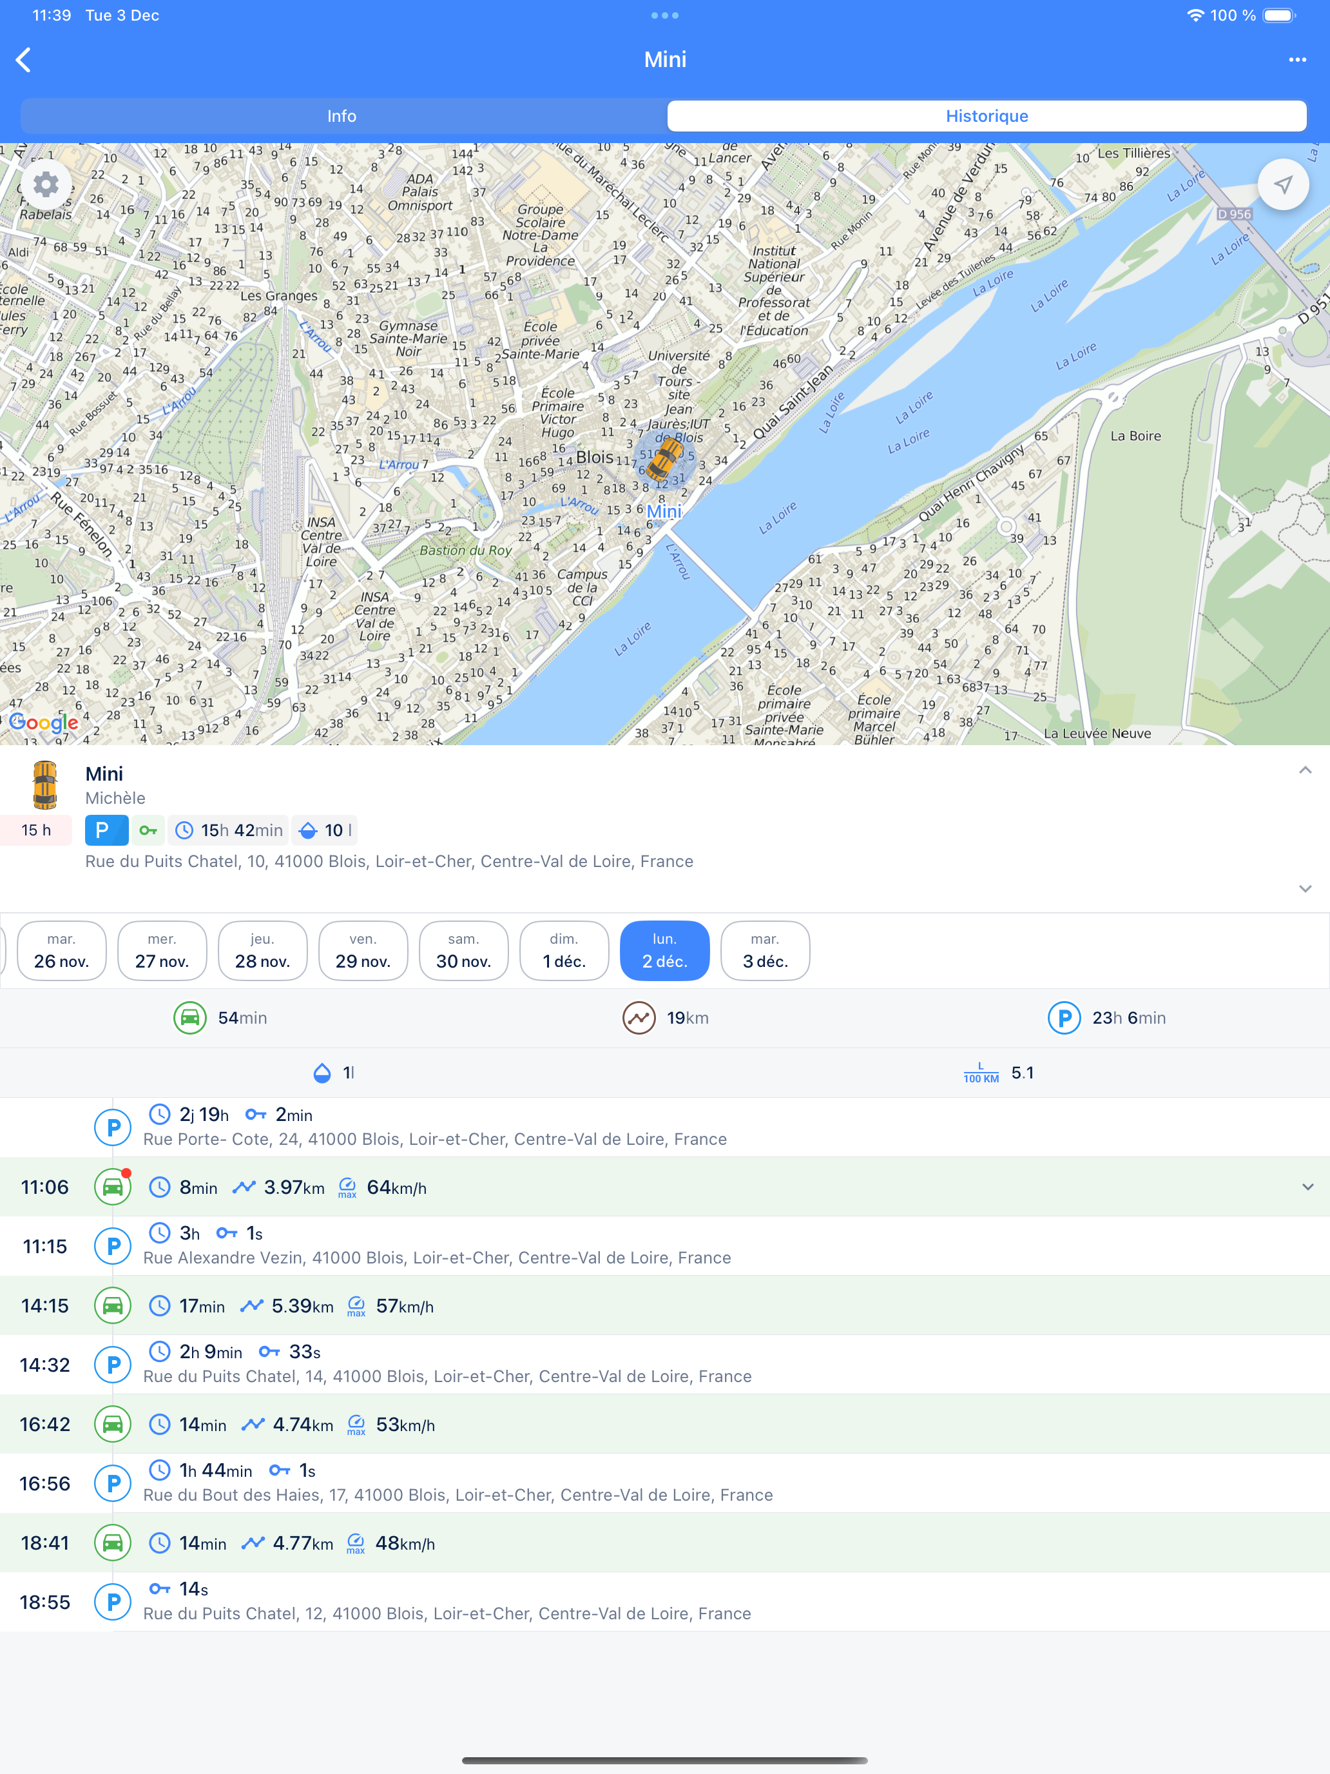This screenshot has width=1330, height=1774.
Task: Select date sam. 30 nov.
Action: pos(463,951)
